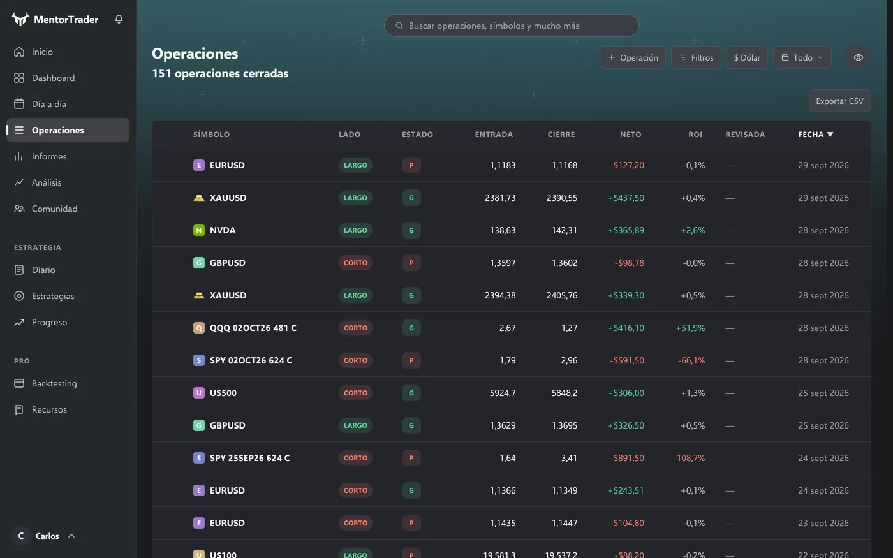Open the Todo date range dropdown
This screenshot has height=558, width=893.
coord(802,57)
